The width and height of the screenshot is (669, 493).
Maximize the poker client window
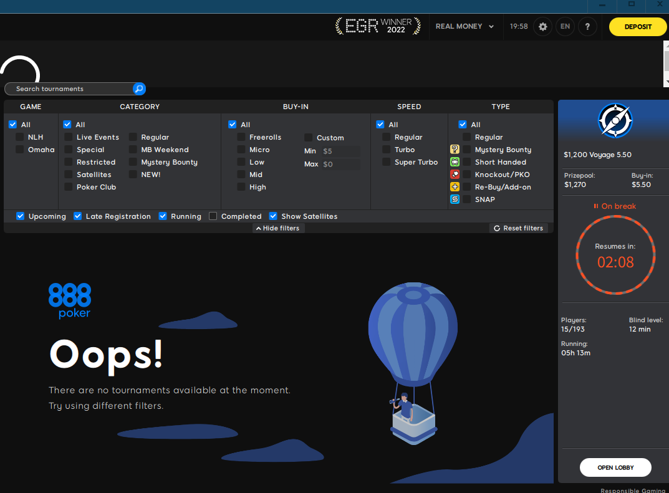point(632,4)
